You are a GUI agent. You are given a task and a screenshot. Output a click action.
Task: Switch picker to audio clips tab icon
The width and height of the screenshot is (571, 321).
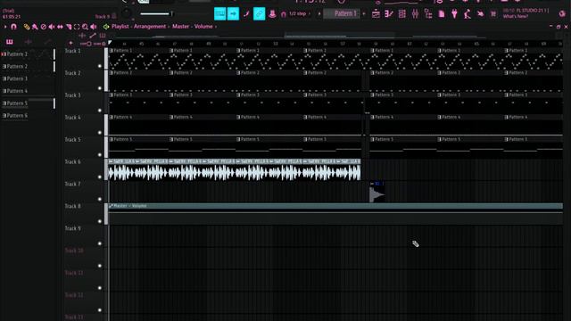coord(28,42)
